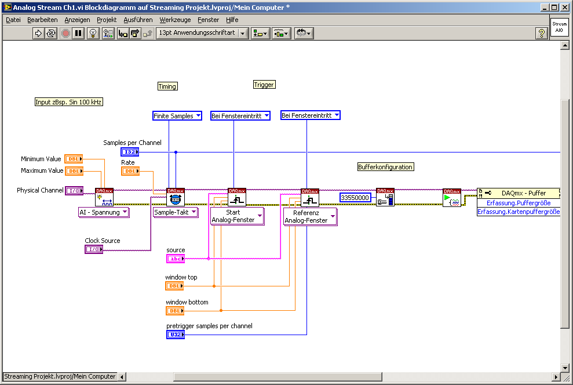Open the Referenz Analog-Fenster polymorphic selector
Image resolution: width=573 pixels, height=385 pixels.
[310, 217]
